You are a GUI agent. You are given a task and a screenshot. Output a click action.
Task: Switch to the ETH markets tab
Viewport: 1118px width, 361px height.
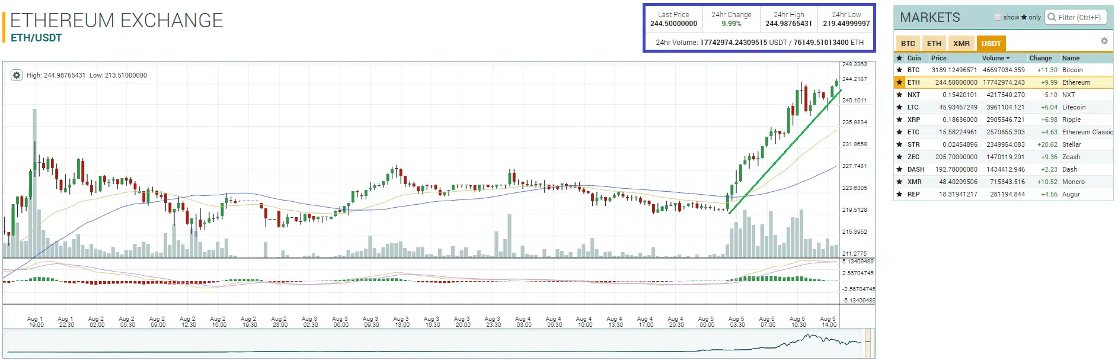click(x=934, y=43)
